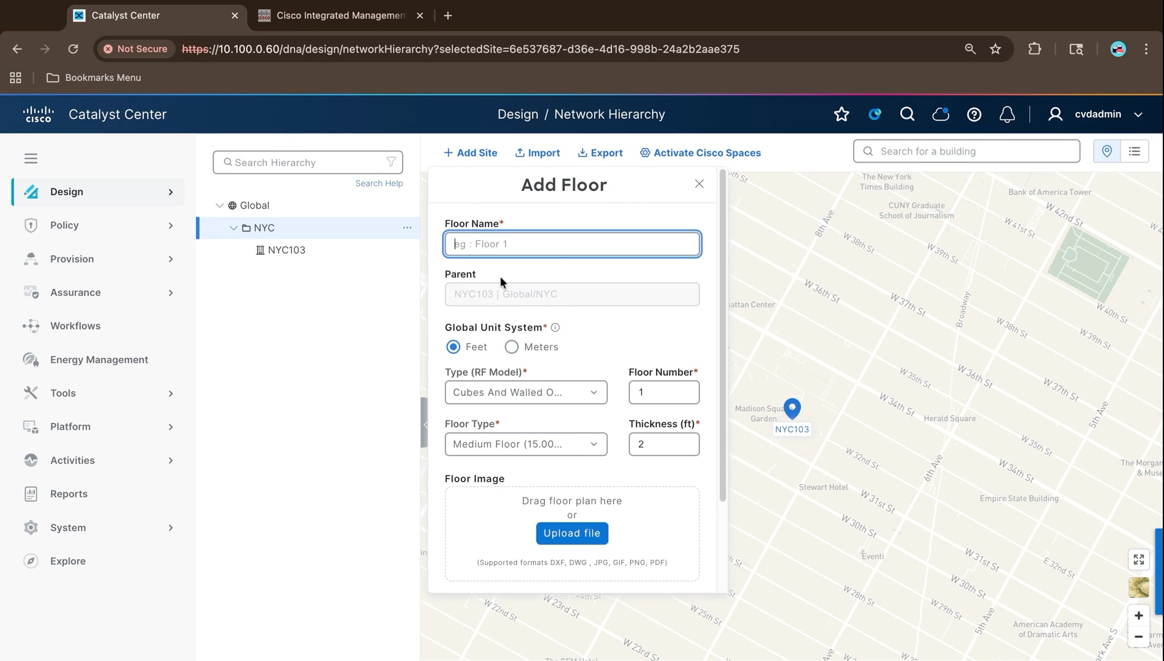This screenshot has width=1164, height=661.
Task: Click the Floor Number field
Action: 664,392
